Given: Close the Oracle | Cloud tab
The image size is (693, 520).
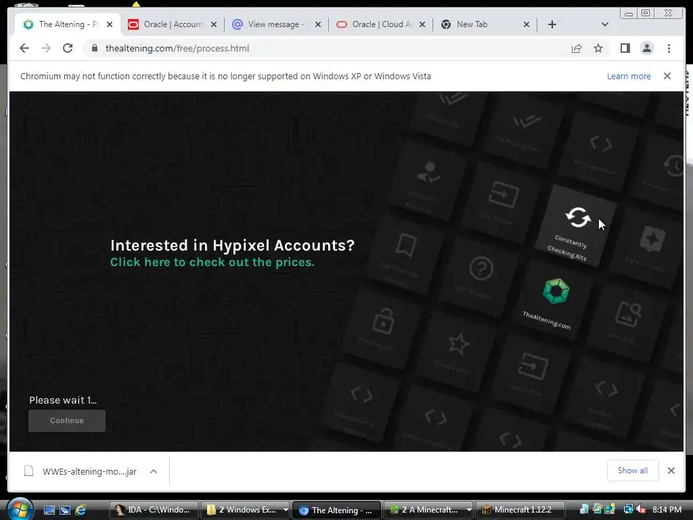Looking at the screenshot, I should tap(422, 24).
